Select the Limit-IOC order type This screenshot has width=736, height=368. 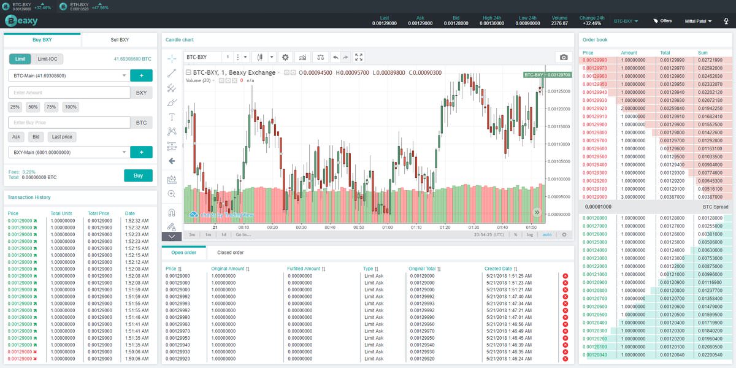click(47, 59)
